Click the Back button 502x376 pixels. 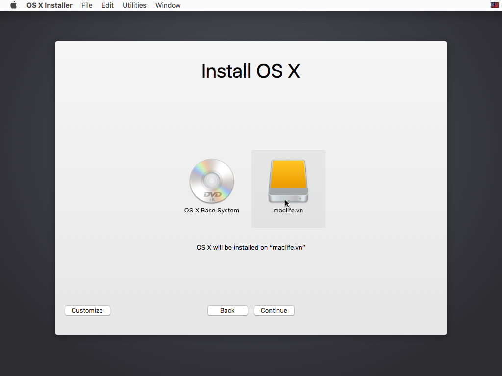tap(227, 310)
